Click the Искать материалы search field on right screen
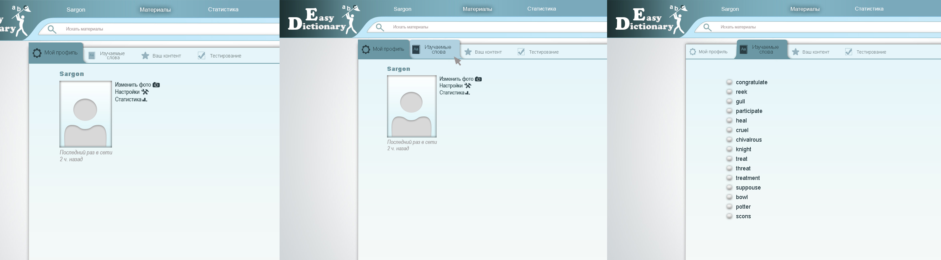The height and width of the screenshot is (260, 941). click(818, 27)
